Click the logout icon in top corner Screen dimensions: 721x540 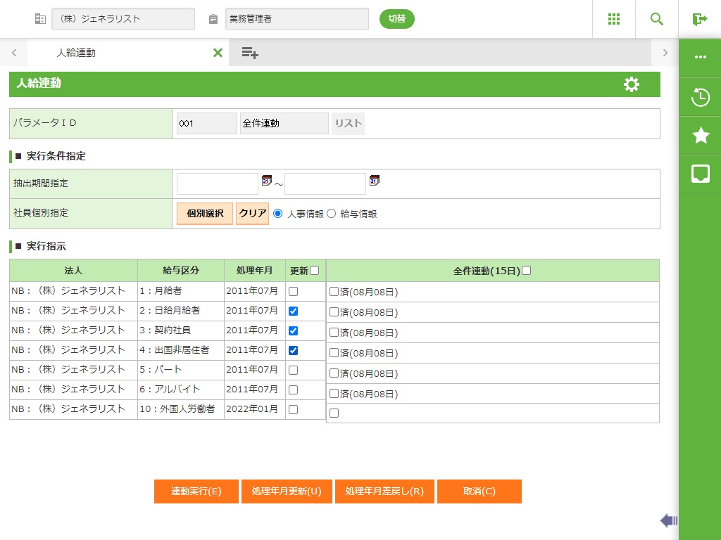699,19
